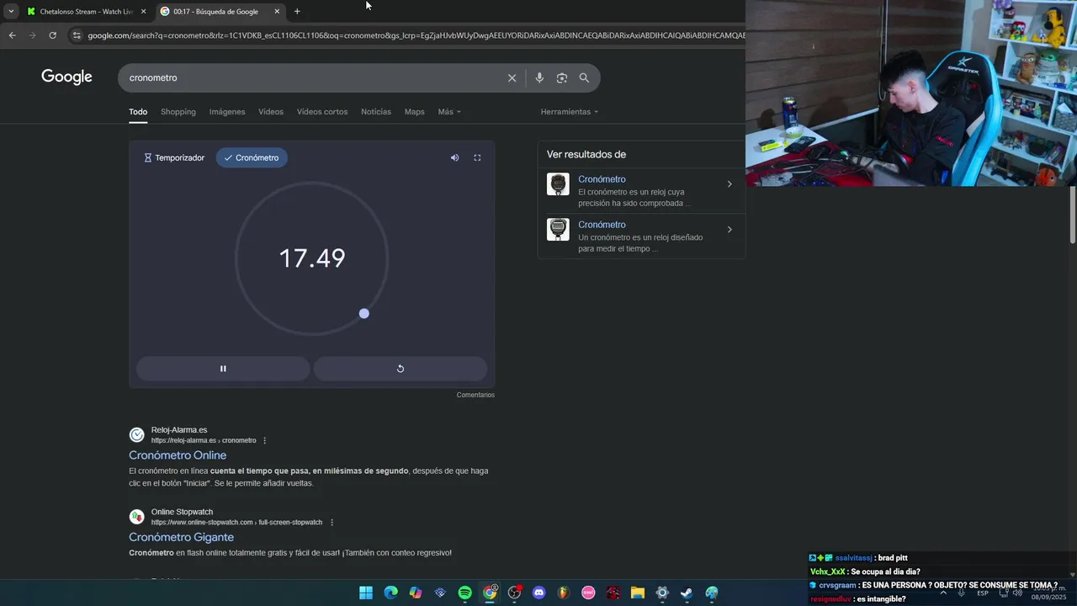Click the magnifying glass search button

coord(584,77)
